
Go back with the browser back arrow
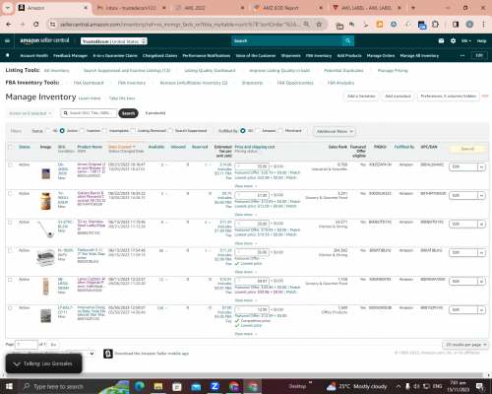click(9, 25)
